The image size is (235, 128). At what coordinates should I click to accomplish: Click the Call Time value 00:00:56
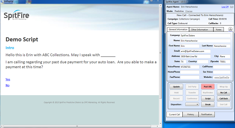223,19
